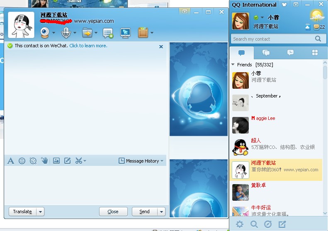Click the compose note icon in bottom bar
The height and width of the screenshot is (231, 328).
pyautogui.click(x=282, y=224)
